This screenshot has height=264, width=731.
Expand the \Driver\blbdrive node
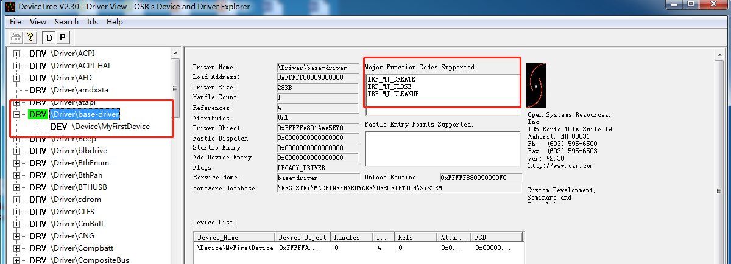click(x=16, y=151)
